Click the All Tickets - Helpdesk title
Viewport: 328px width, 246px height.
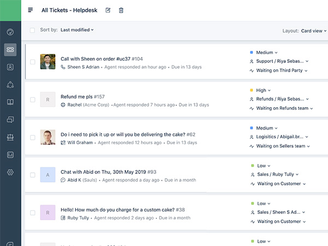(x=69, y=10)
